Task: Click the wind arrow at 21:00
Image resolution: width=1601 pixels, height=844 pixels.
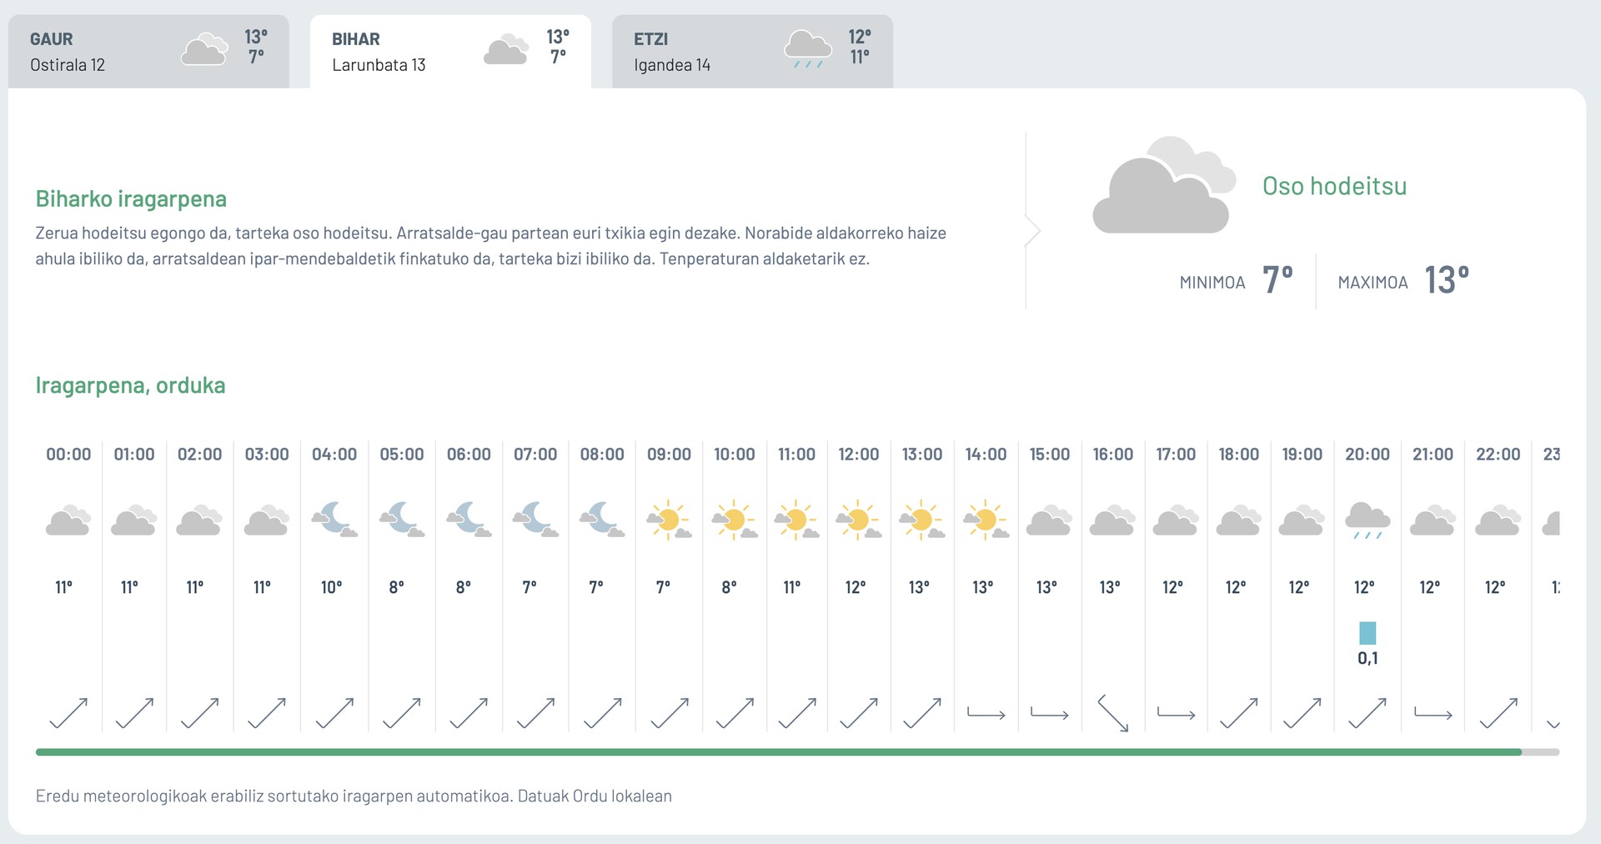Action: point(1433,713)
